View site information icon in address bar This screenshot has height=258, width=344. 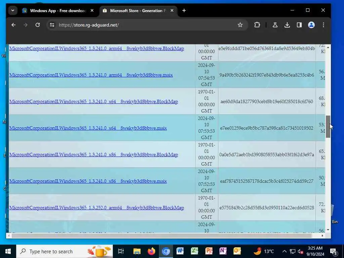[52, 25]
